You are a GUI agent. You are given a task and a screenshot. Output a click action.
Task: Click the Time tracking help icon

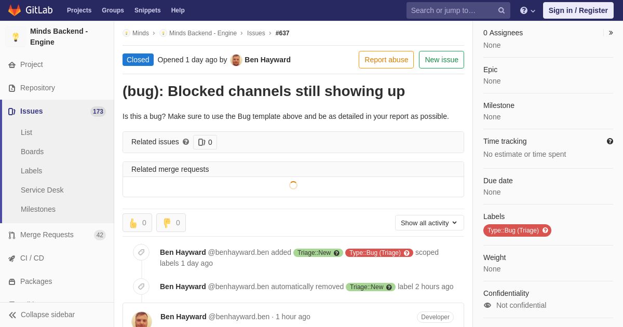610,141
